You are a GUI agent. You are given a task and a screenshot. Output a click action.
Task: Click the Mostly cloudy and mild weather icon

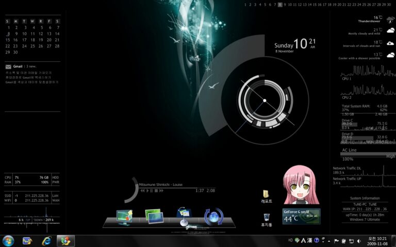390,31
